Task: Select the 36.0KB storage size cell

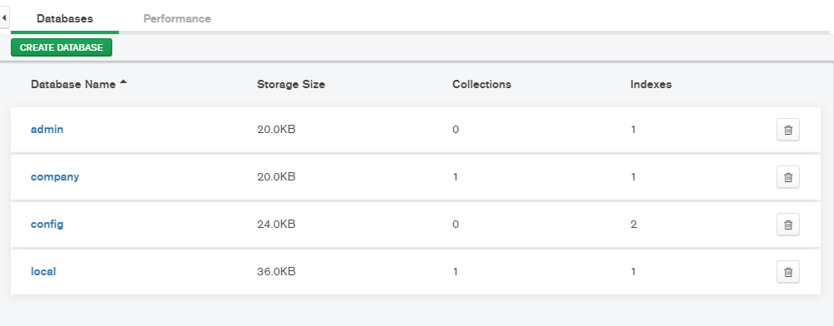Action: (276, 271)
